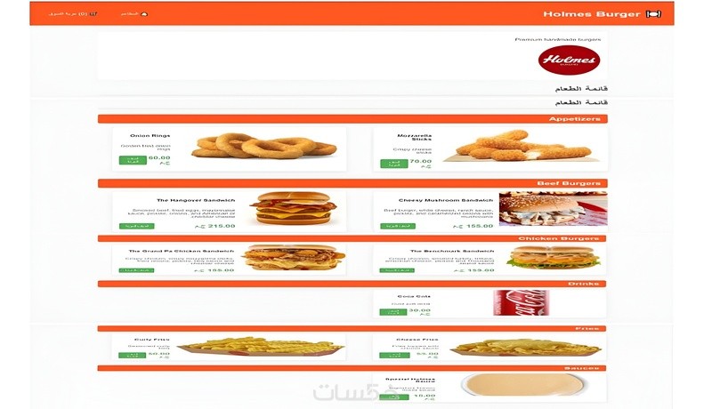Select the Chicken Burgers category header

[x=352, y=238]
